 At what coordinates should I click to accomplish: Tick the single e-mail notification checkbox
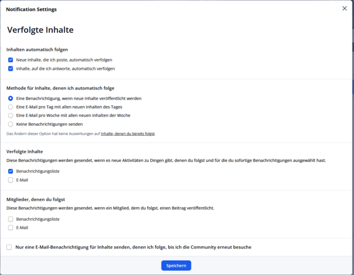point(9,247)
